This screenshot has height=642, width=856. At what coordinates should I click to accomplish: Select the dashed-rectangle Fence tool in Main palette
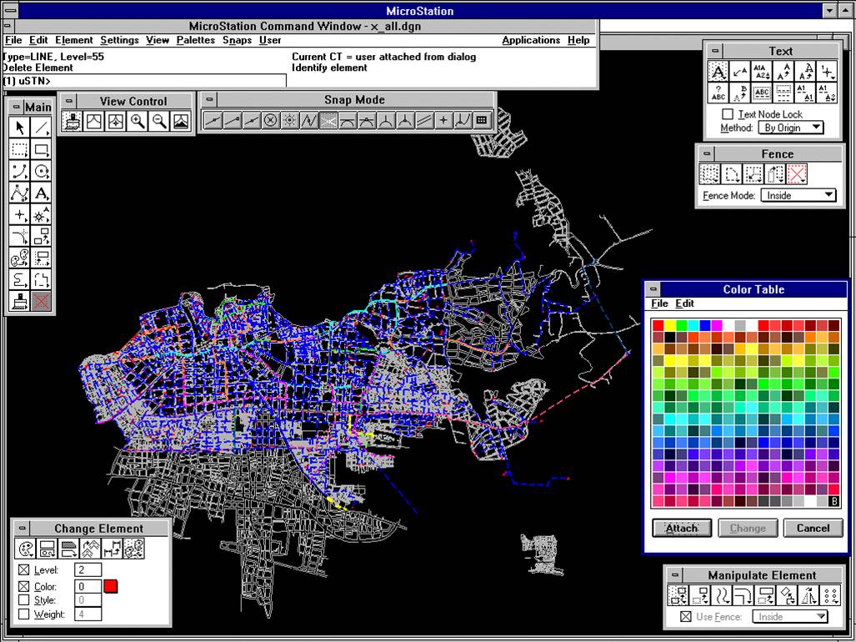[20, 149]
